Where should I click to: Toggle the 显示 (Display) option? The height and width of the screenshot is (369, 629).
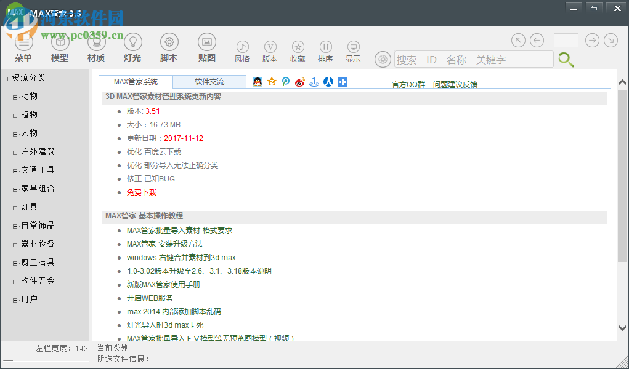[353, 52]
